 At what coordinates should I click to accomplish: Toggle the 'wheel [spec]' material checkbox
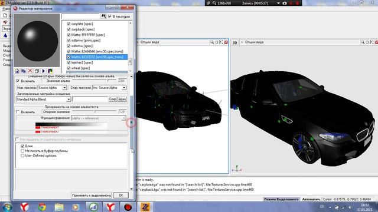pyautogui.click(x=69, y=68)
